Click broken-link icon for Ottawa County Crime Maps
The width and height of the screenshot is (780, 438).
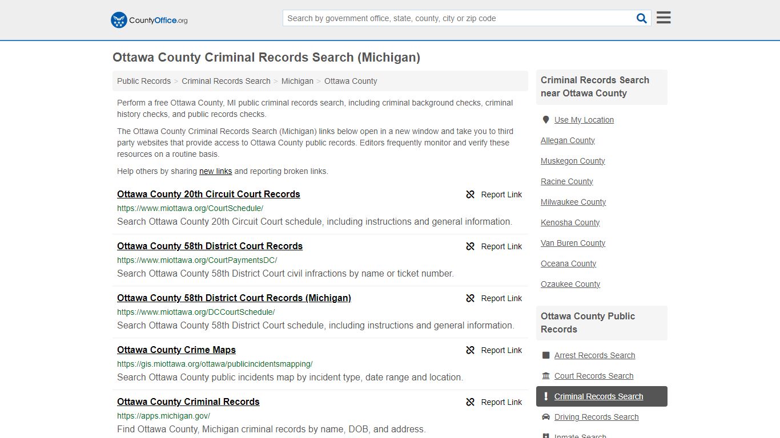471,350
